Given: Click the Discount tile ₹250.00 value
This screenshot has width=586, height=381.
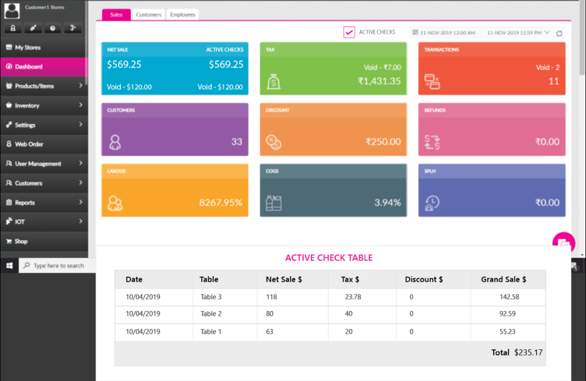Looking at the screenshot, I should 383,142.
